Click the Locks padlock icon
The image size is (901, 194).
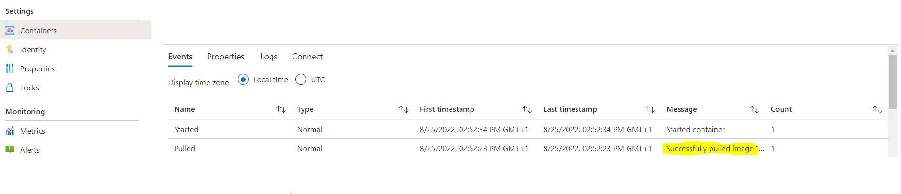(x=10, y=87)
